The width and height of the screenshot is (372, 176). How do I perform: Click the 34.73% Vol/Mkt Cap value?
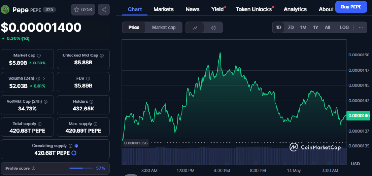[27, 109]
